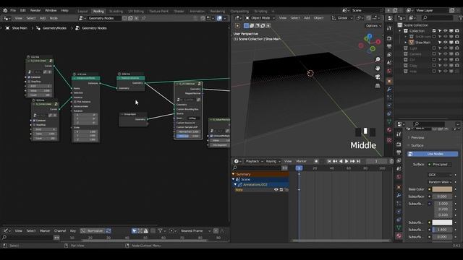
Task: Unlink the Geometry Nodes datablock
Action: [x=136, y=18]
